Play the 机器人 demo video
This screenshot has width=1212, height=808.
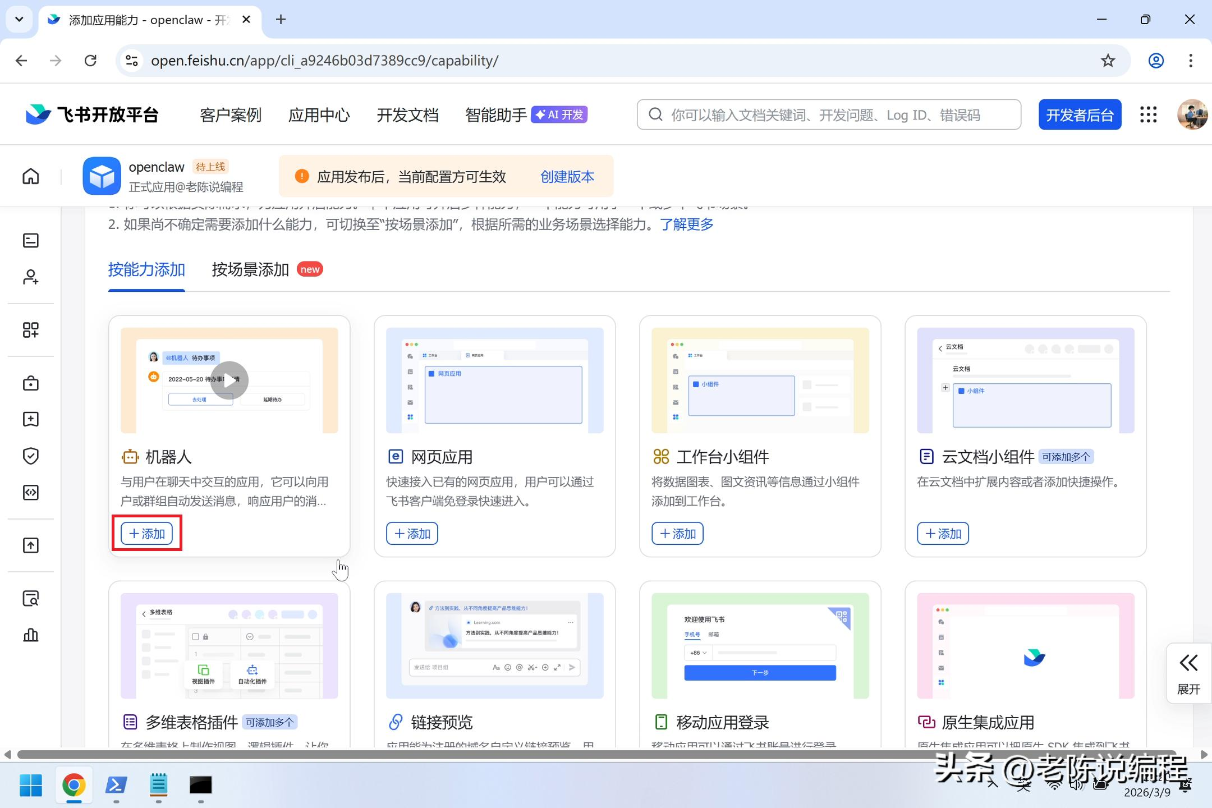coord(229,381)
